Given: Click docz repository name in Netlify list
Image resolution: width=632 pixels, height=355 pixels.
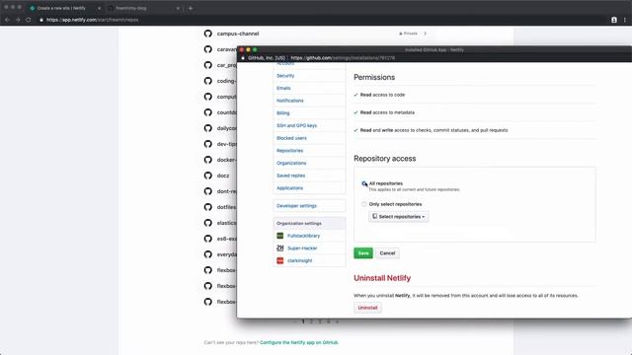Looking at the screenshot, I should pyautogui.click(x=223, y=176).
